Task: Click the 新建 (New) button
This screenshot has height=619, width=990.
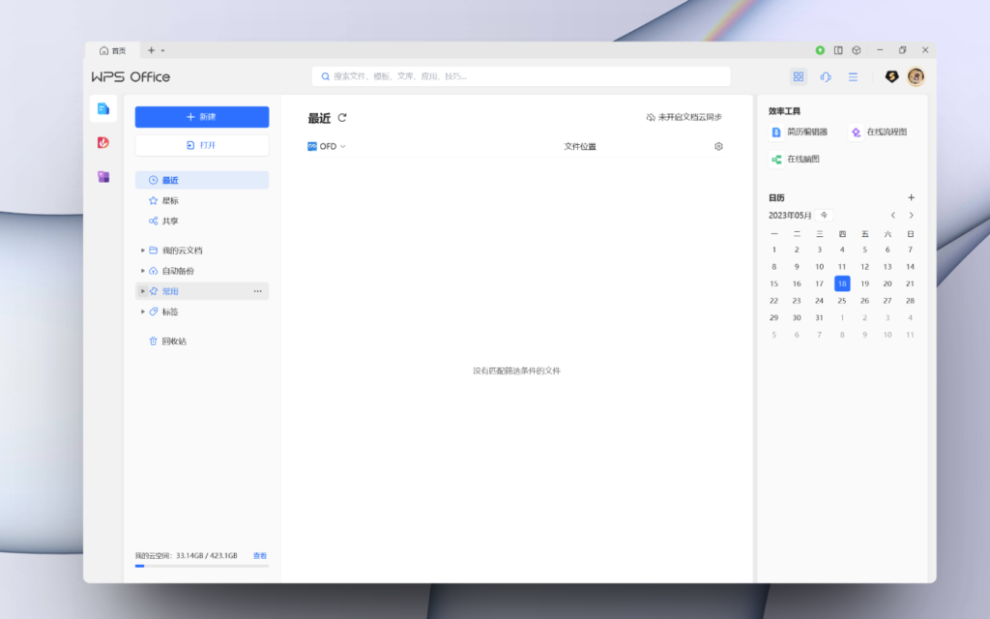Action: tap(202, 116)
